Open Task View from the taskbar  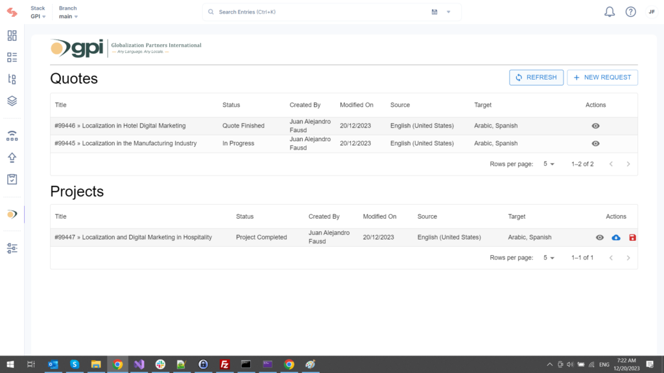tap(31, 364)
